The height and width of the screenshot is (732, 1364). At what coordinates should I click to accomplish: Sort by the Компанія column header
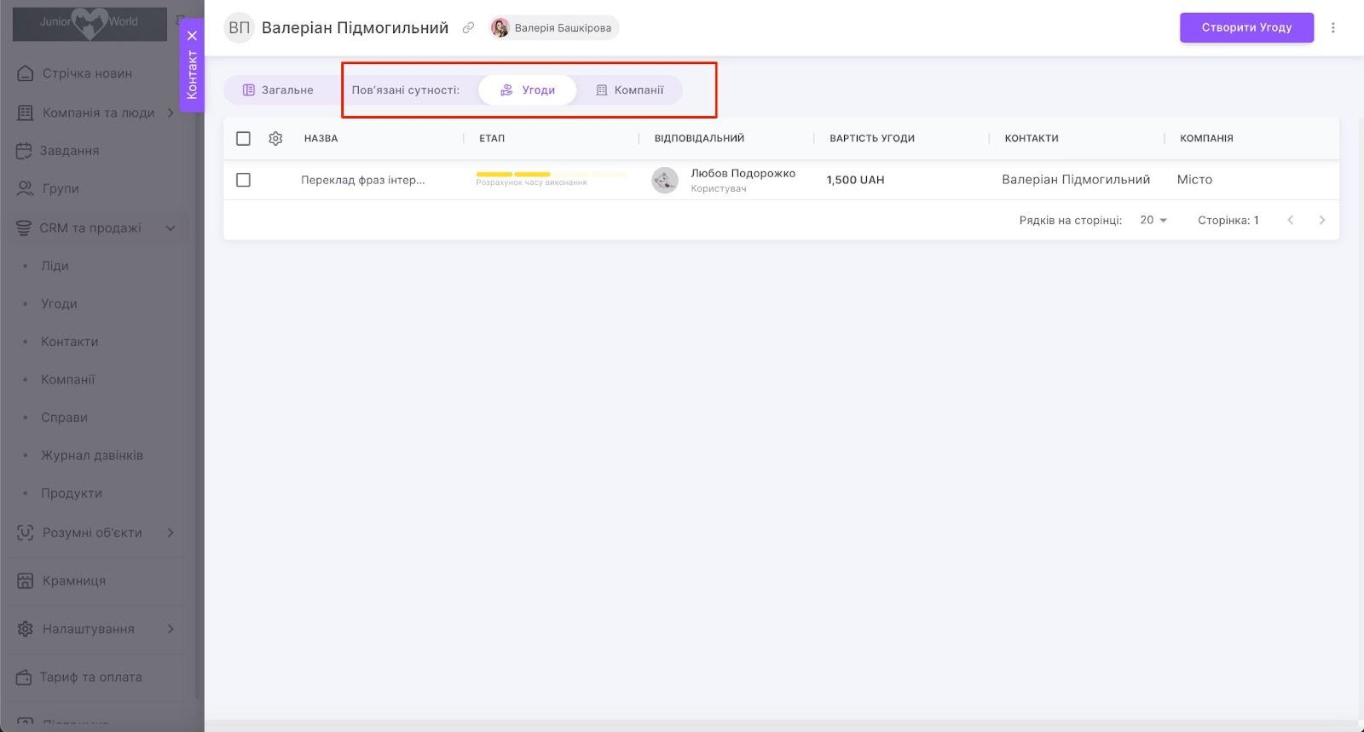pyautogui.click(x=1206, y=138)
